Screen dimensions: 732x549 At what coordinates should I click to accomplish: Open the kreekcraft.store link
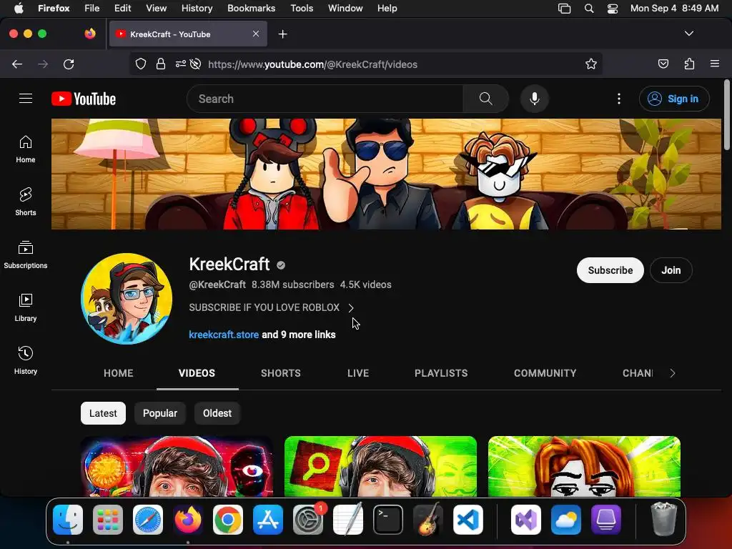[224, 335]
